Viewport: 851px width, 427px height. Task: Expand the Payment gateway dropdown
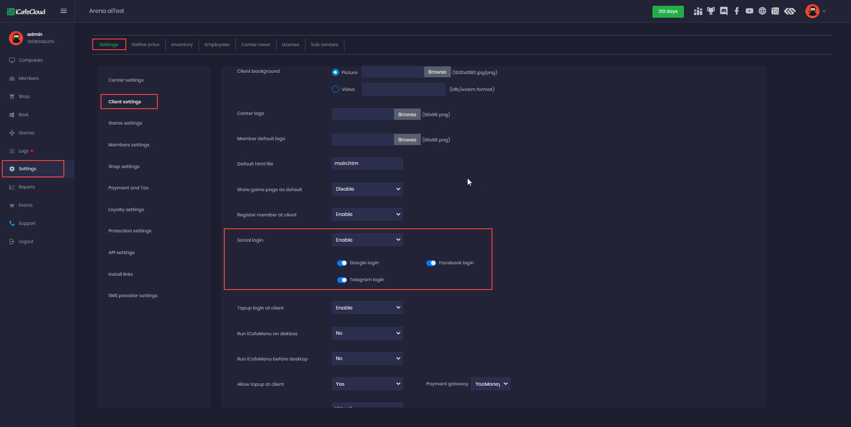pos(491,384)
